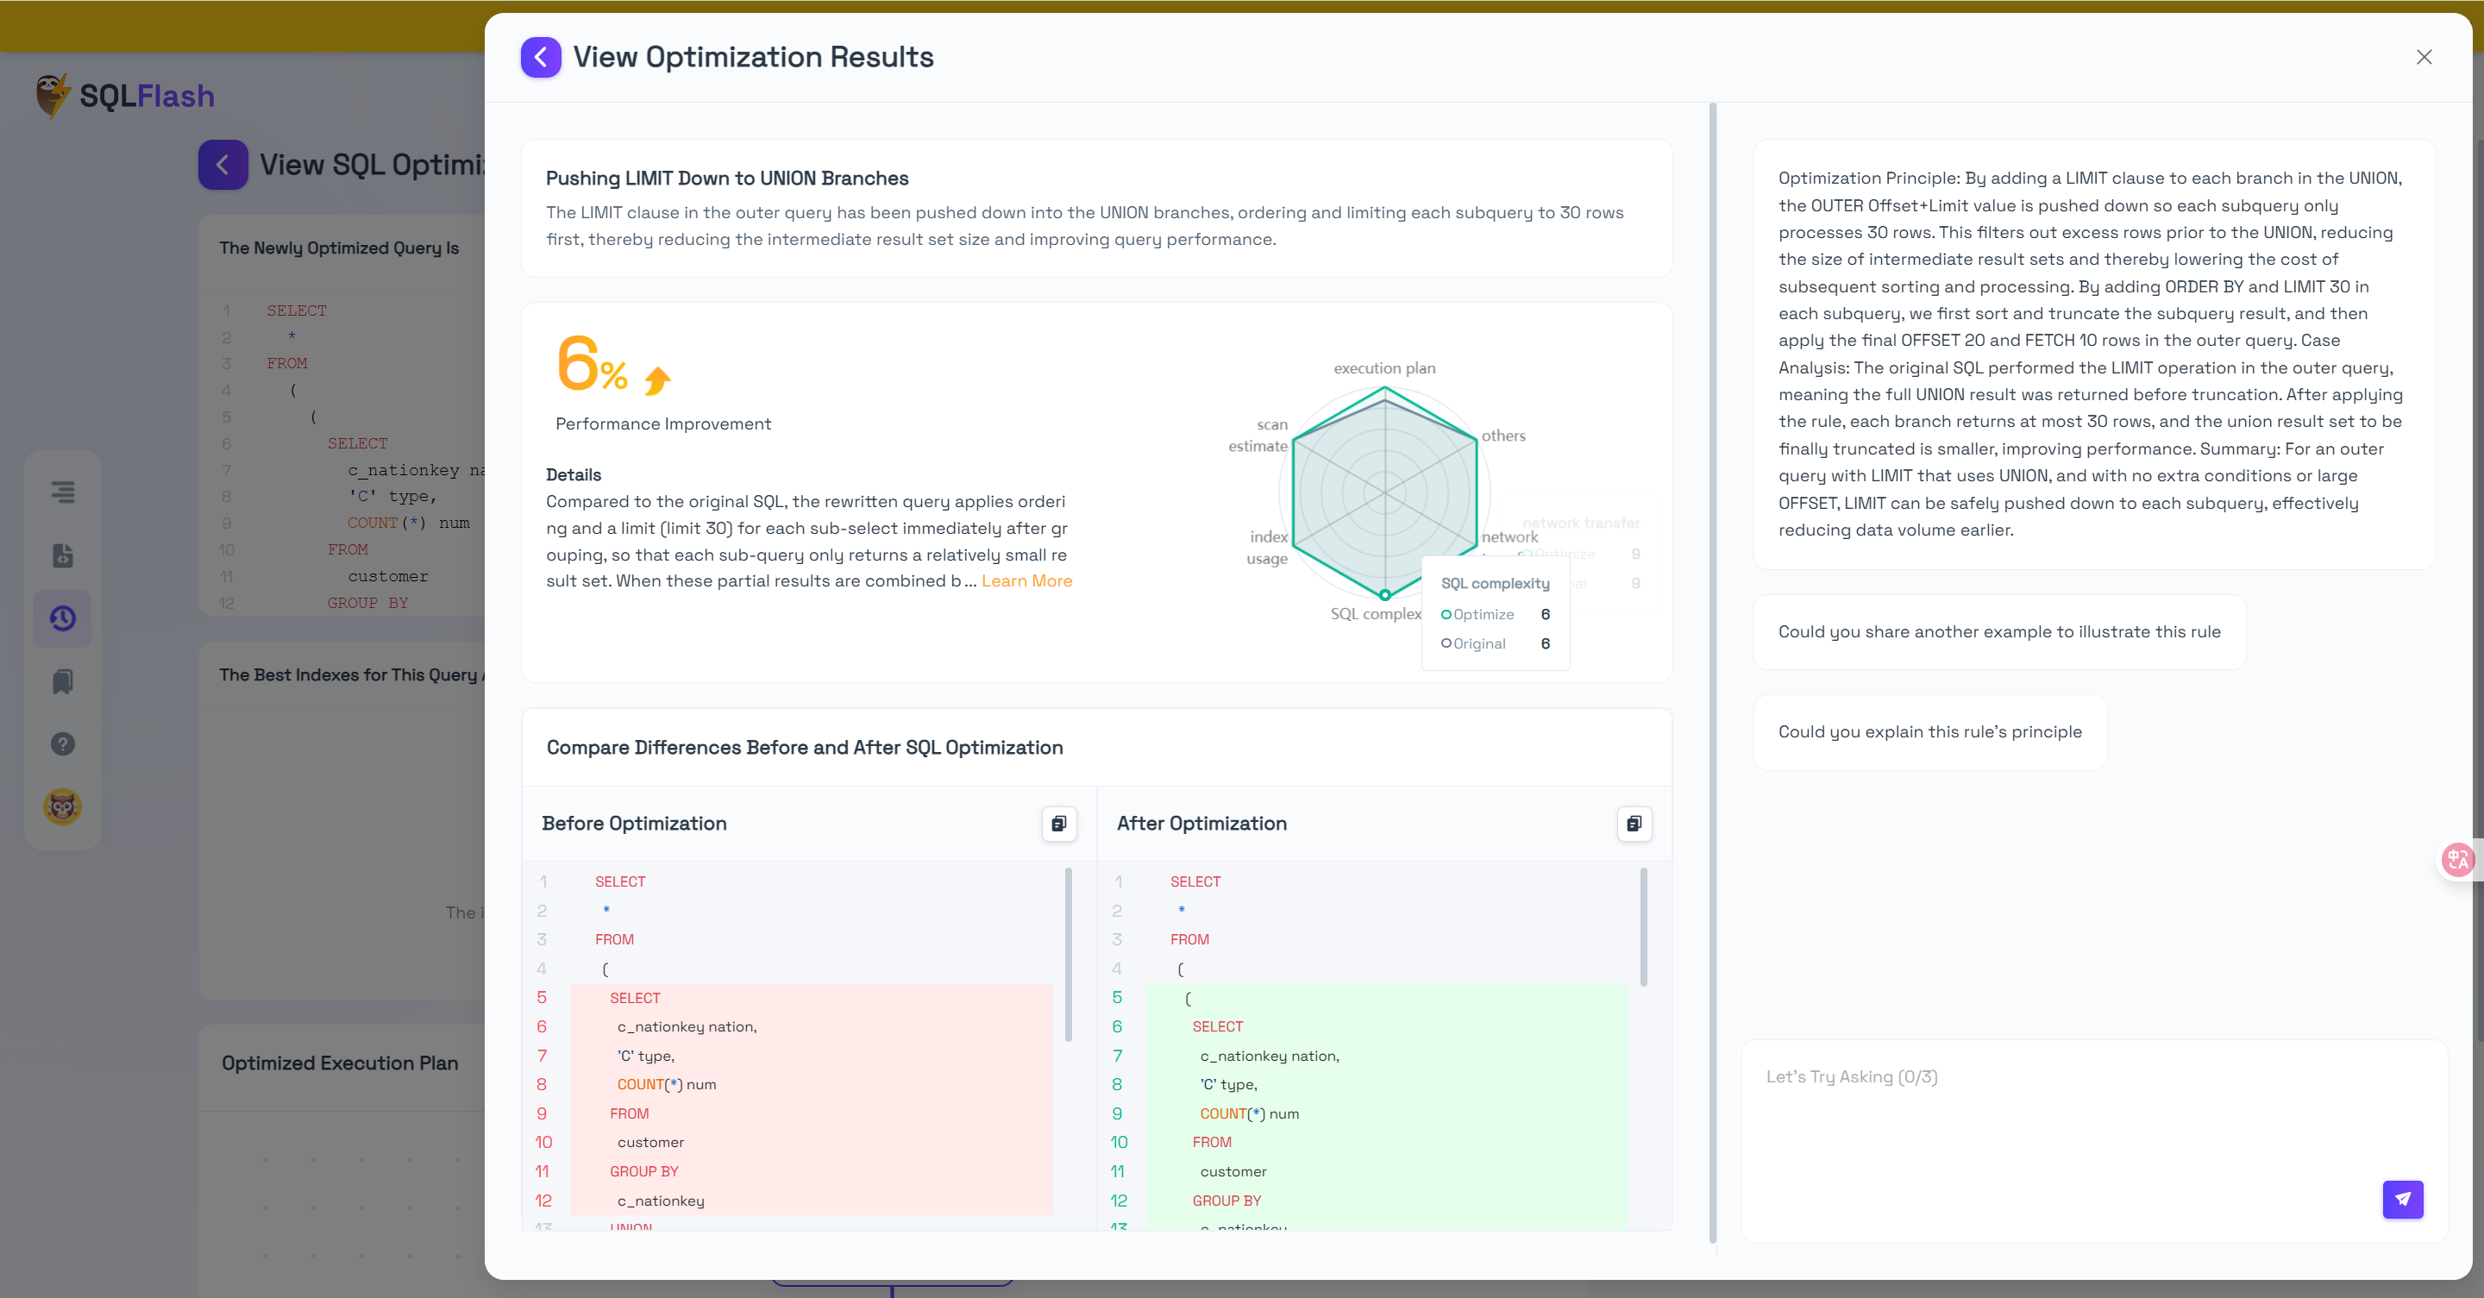Open the history icon in the left sidebar

pyautogui.click(x=63, y=618)
